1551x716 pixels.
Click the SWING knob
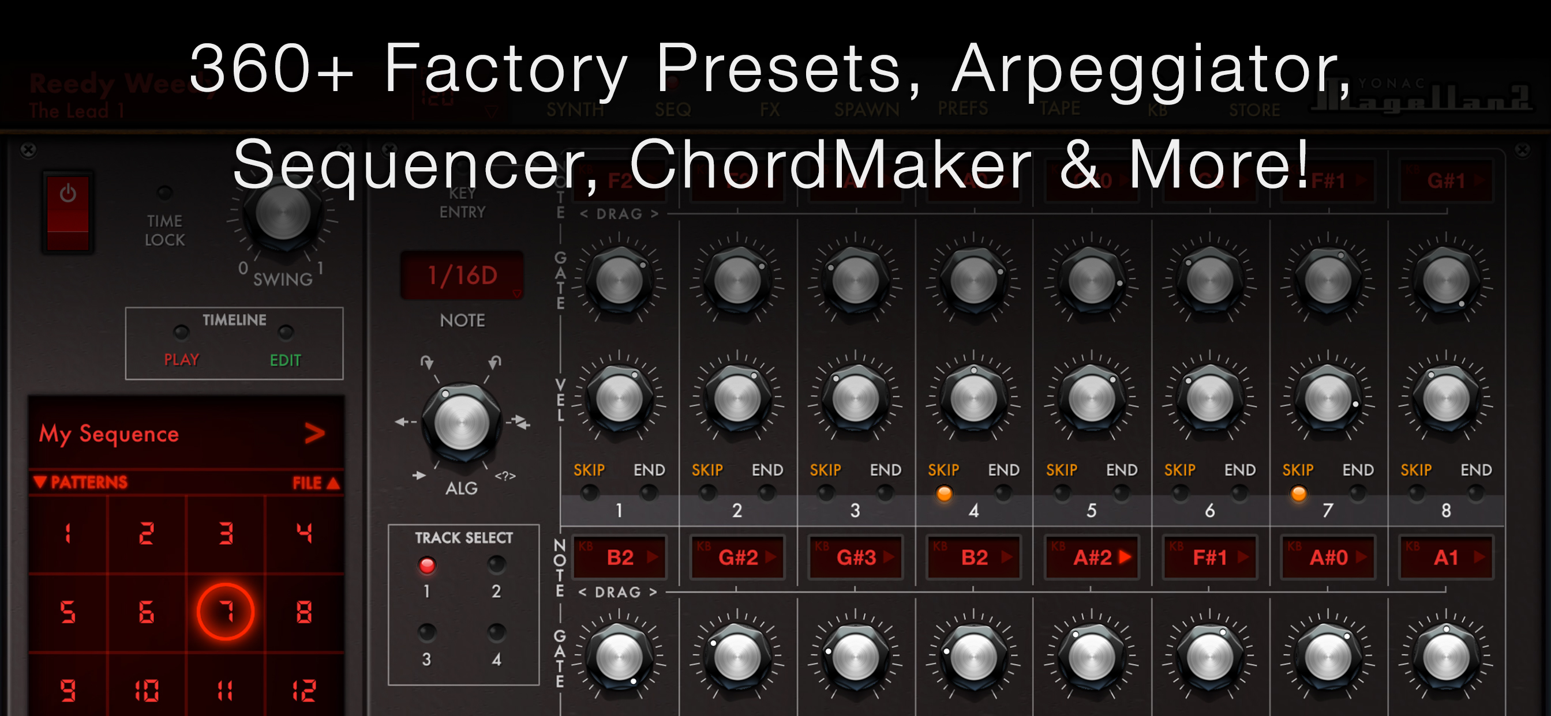coord(283,213)
